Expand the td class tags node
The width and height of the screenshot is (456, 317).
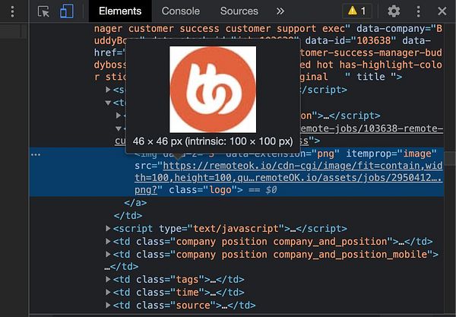point(108,279)
